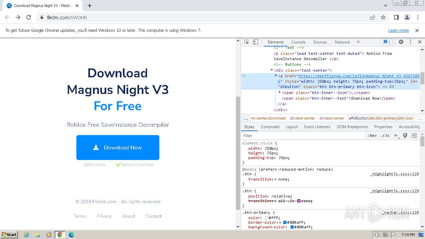
Task: Select the first div.text-center breadcrumb
Action: [x=302, y=118]
